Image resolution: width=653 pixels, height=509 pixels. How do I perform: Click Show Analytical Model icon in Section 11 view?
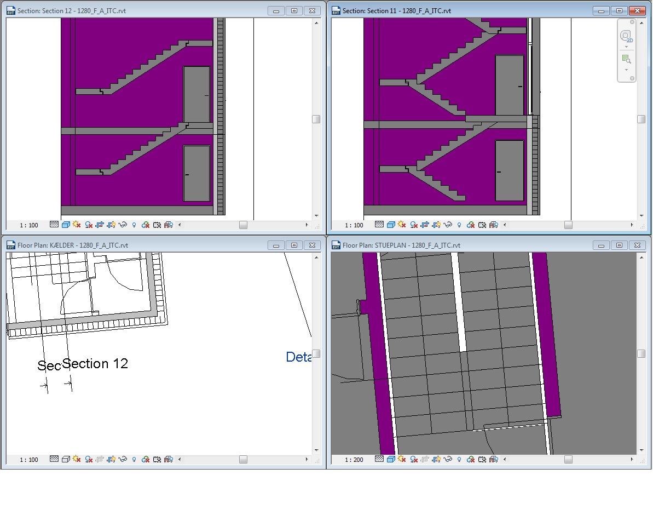(493, 225)
